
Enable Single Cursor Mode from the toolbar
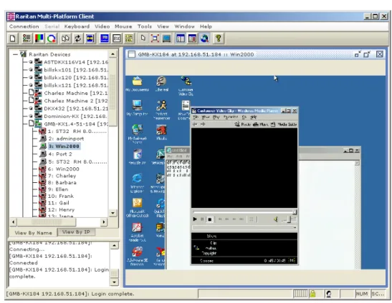click(x=143, y=39)
